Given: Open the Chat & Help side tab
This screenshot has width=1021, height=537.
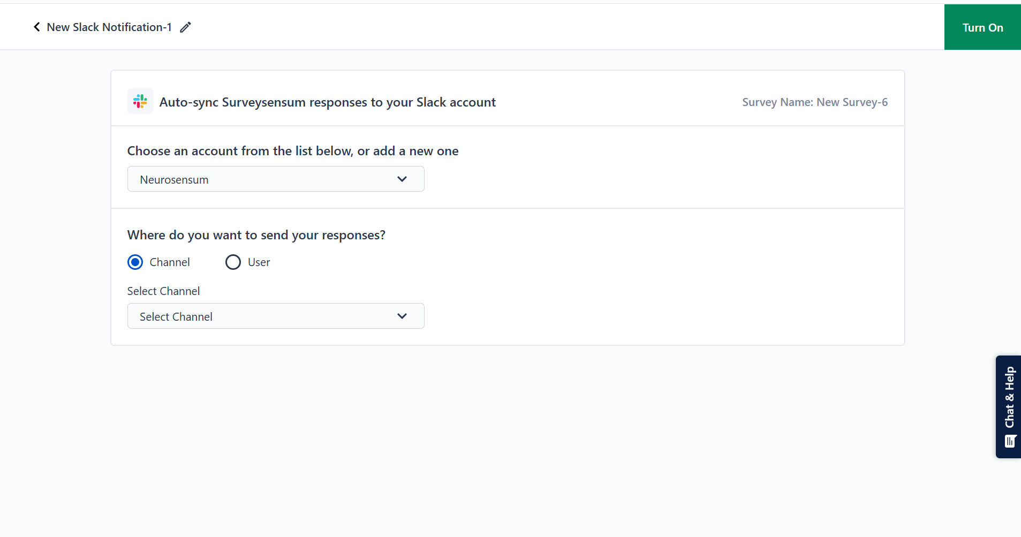Looking at the screenshot, I should click(x=1009, y=397).
